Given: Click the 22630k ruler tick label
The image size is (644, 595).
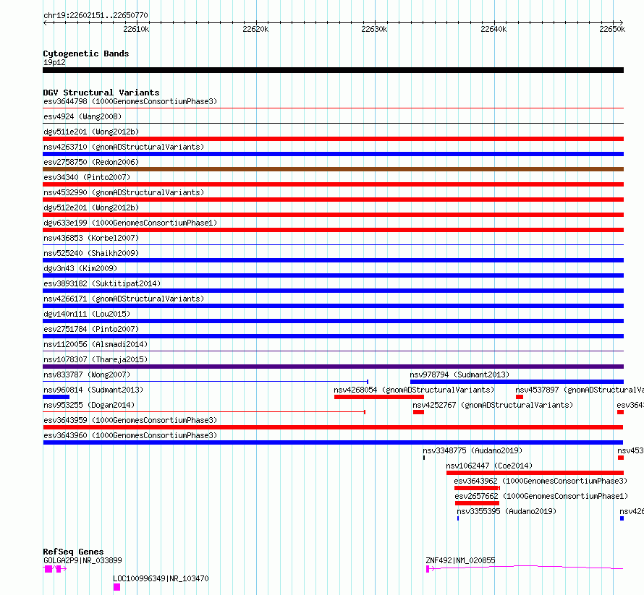Looking at the screenshot, I should point(374,29).
